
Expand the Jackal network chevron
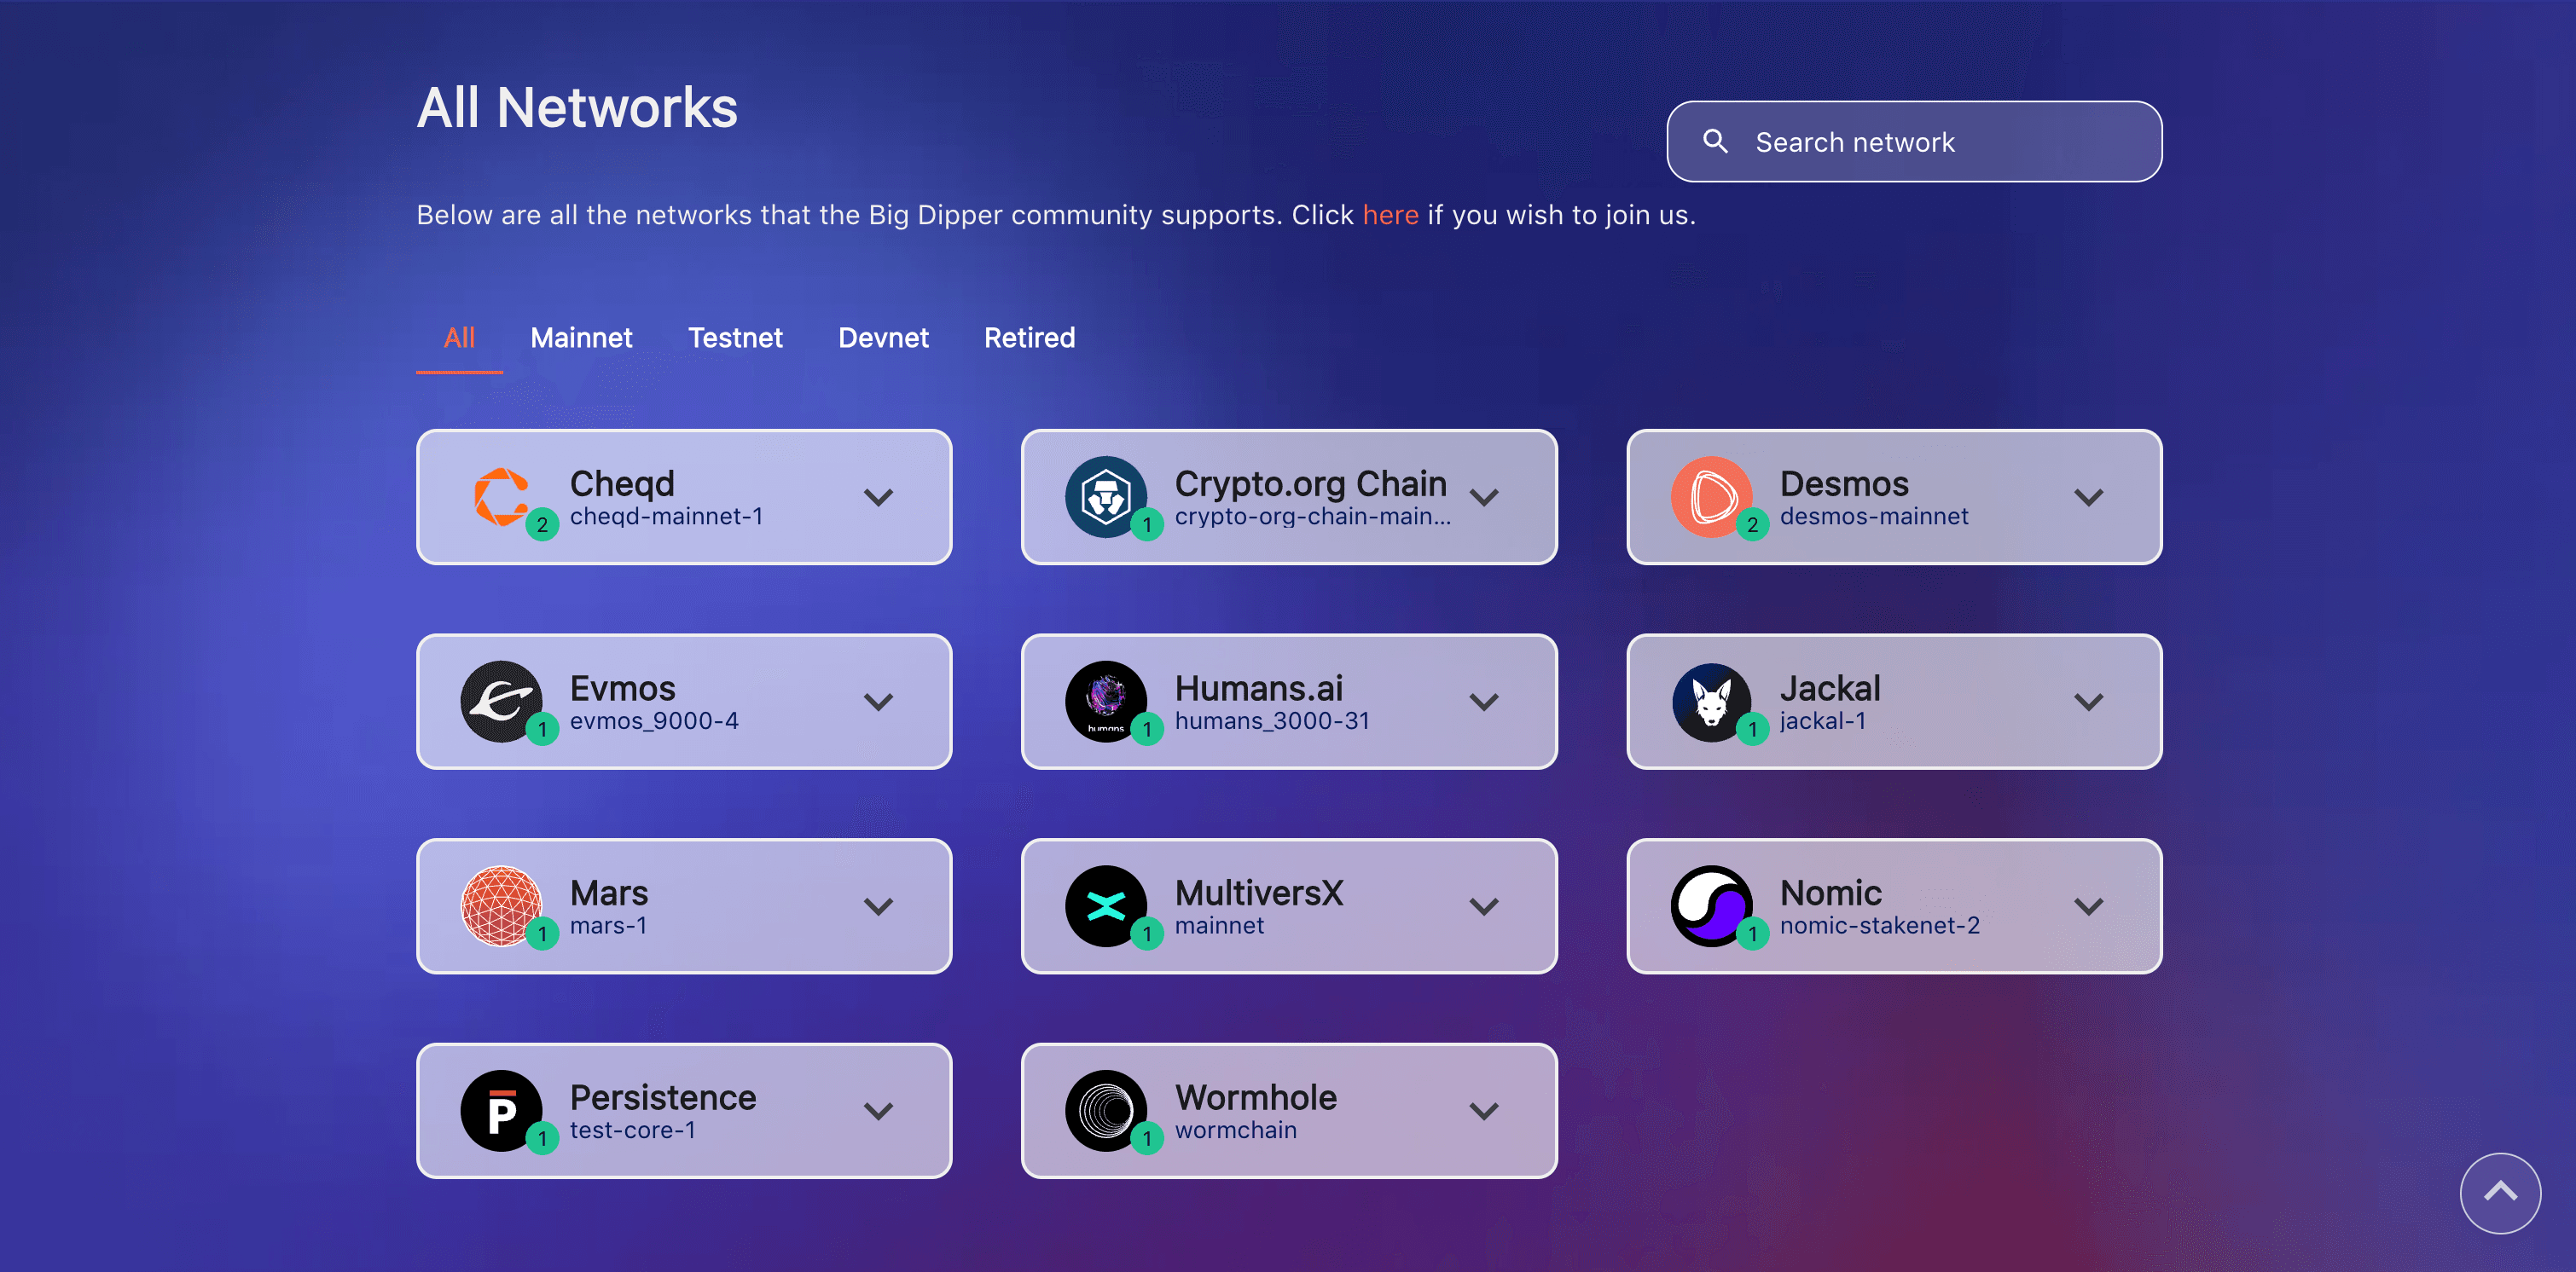point(2088,702)
